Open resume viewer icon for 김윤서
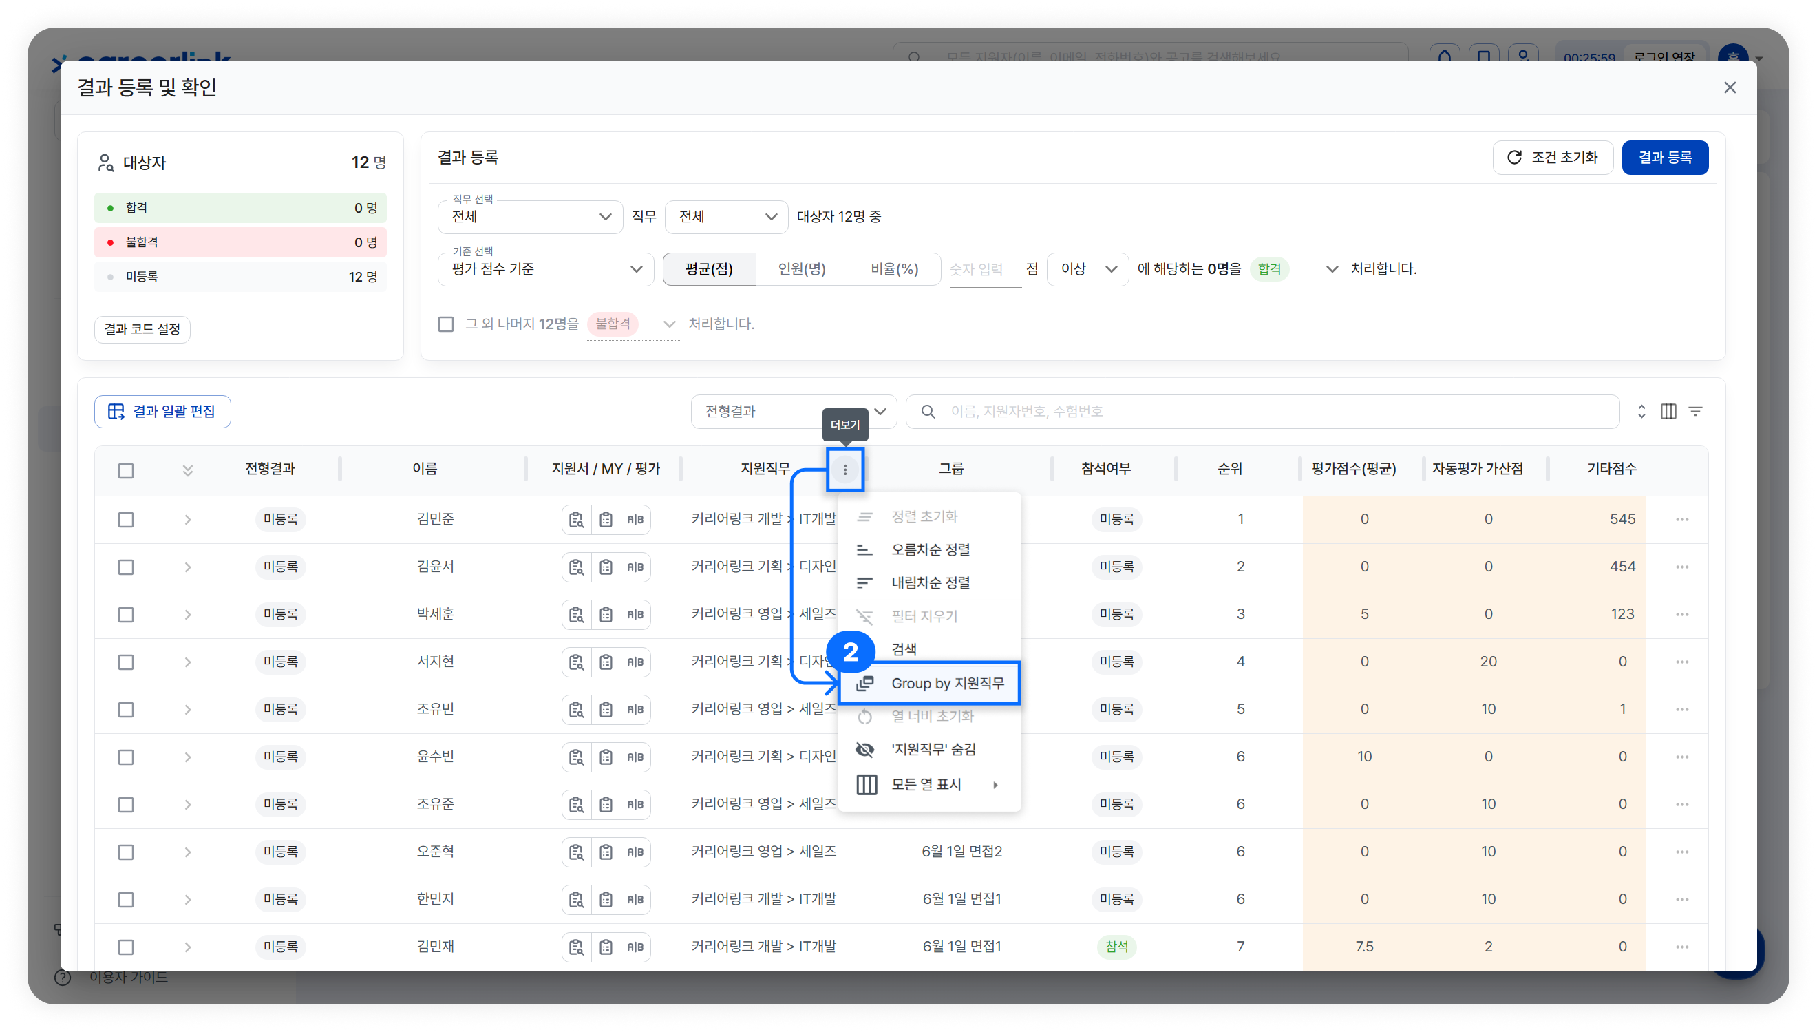This screenshot has width=1817, height=1032. [x=576, y=567]
